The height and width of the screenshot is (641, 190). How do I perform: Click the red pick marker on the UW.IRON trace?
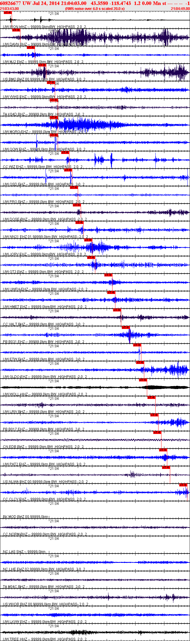(8, 13)
